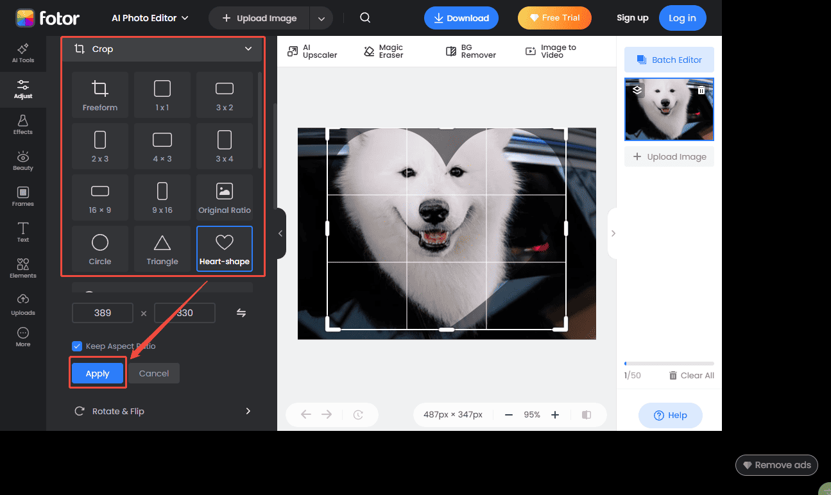Open the AI Photo Editor dropdown
Image resolution: width=831 pixels, height=495 pixels.
tap(150, 18)
